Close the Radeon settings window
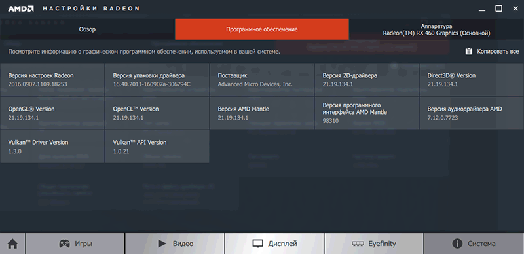Image resolution: width=524 pixels, height=254 pixels. pyautogui.click(x=515, y=9)
